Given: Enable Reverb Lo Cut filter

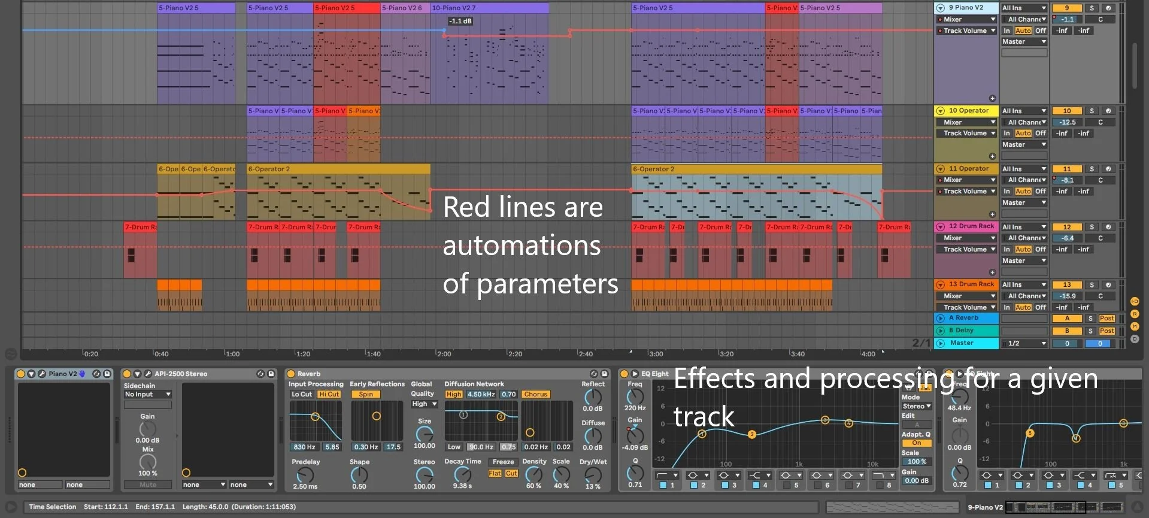Looking at the screenshot, I should (302, 395).
